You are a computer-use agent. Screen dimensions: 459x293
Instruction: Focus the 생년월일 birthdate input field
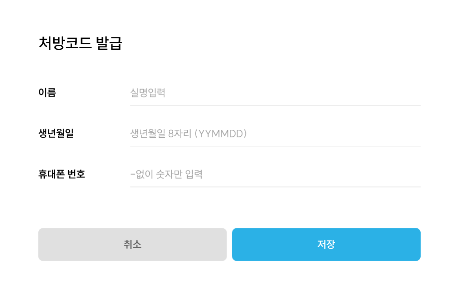click(x=274, y=133)
